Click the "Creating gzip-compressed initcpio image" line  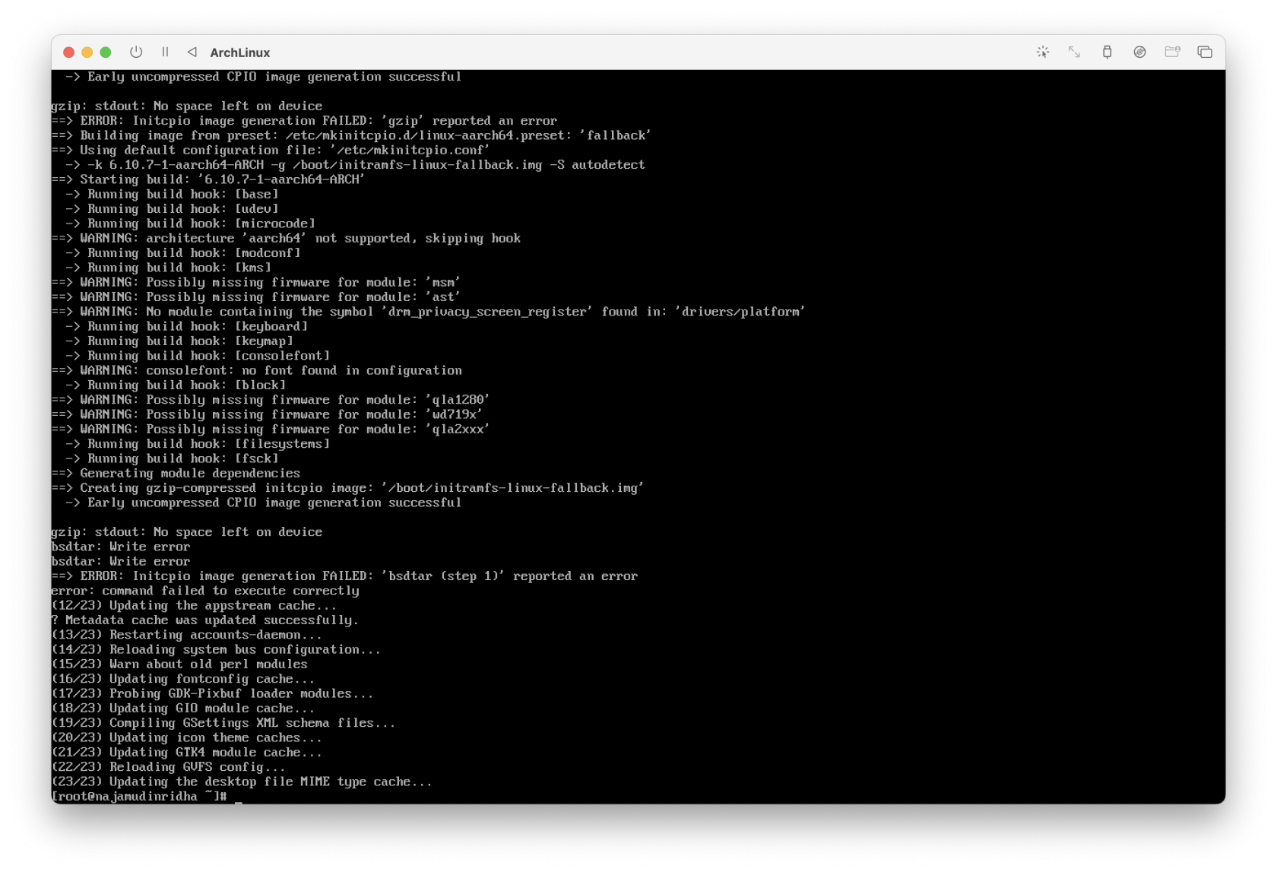tap(348, 488)
